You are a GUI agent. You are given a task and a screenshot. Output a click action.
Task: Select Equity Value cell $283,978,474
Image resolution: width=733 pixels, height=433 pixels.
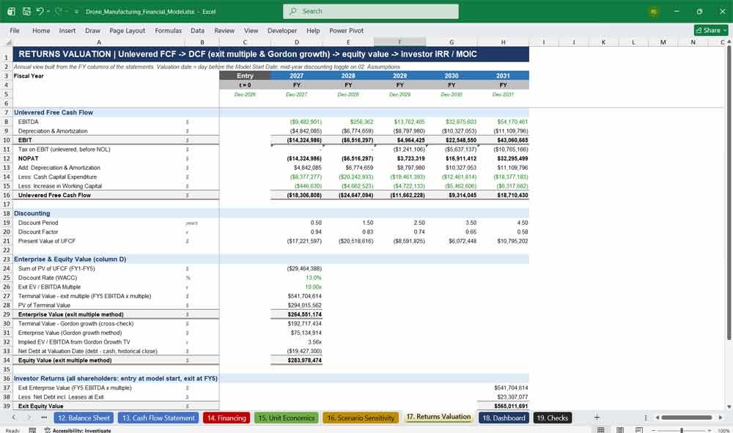pyautogui.click(x=296, y=360)
